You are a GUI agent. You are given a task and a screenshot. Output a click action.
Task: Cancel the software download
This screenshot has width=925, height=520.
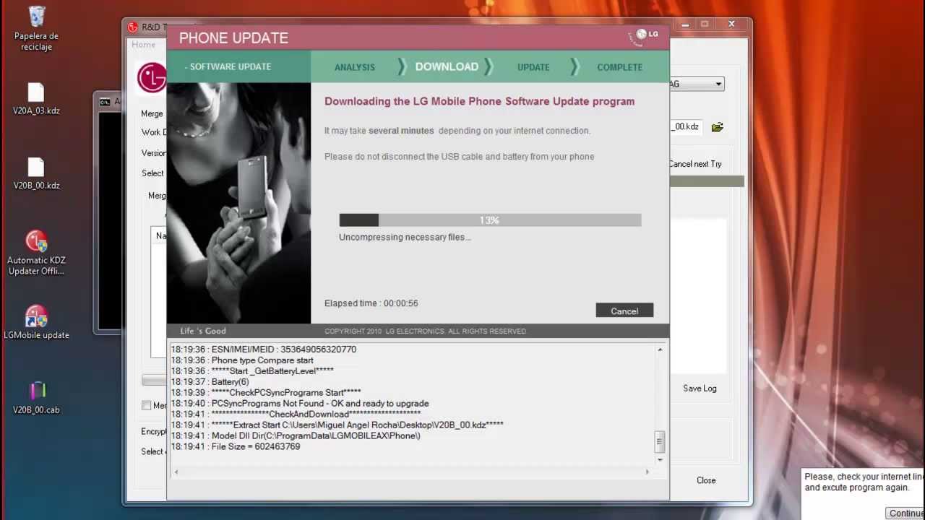624,311
